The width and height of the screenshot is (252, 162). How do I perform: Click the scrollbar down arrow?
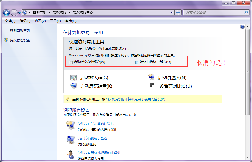coord(248,158)
